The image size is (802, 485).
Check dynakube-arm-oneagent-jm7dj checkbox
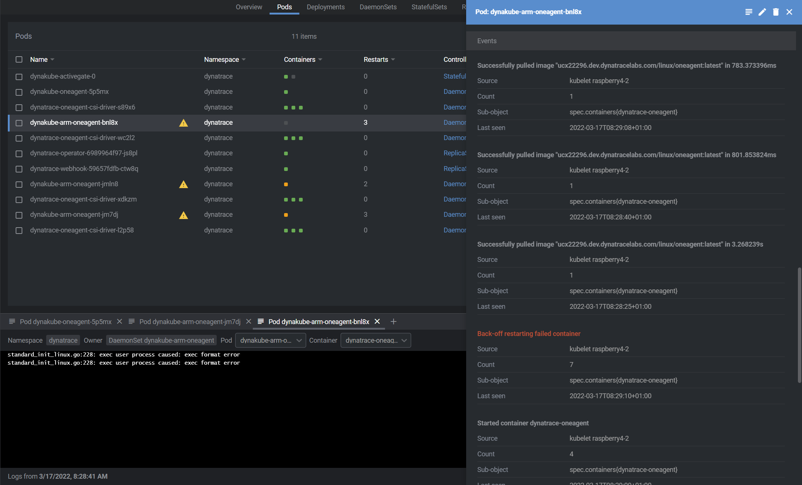pos(19,215)
